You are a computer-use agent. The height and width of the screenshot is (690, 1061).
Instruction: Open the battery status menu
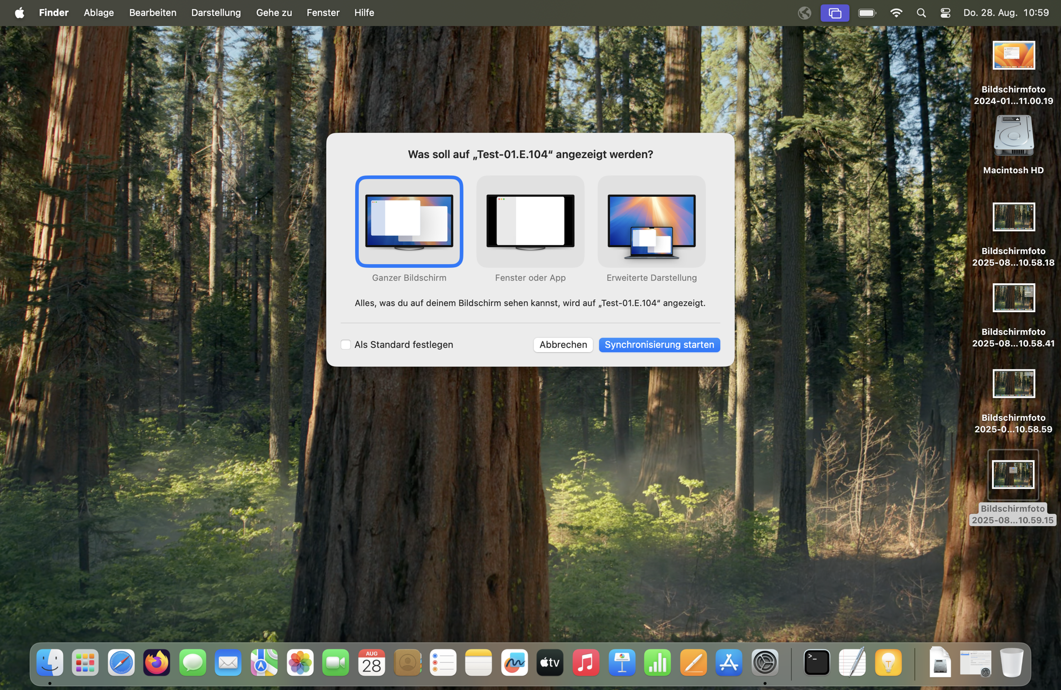point(866,13)
